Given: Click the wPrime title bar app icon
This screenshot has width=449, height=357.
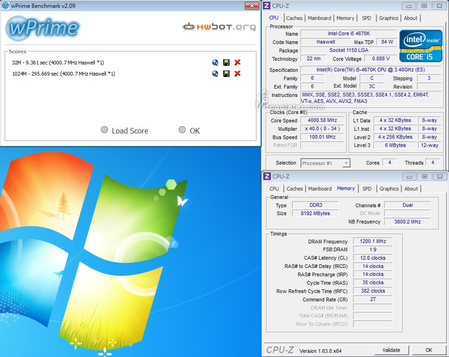Looking at the screenshot, I should click(5, 6).
